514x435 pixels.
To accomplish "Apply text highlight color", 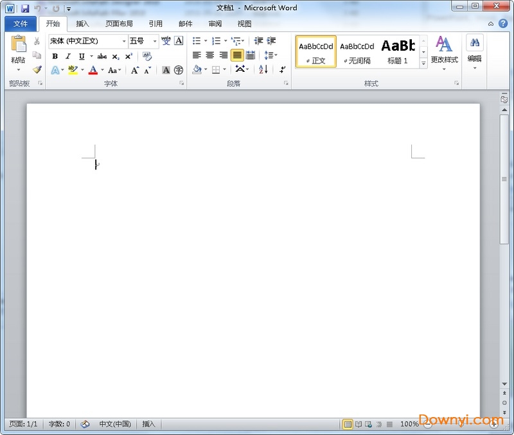I will (72, 70).
